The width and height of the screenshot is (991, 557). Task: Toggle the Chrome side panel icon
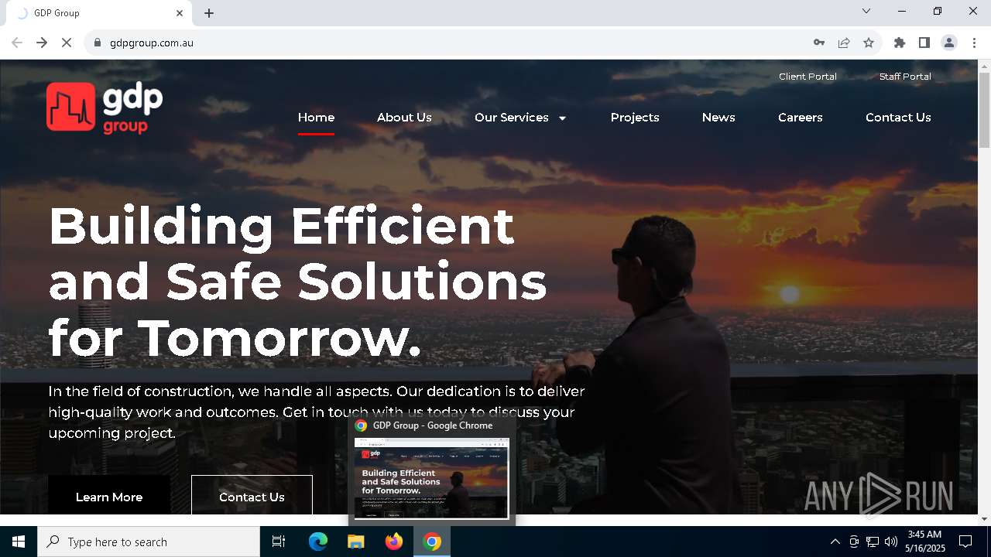924,43
